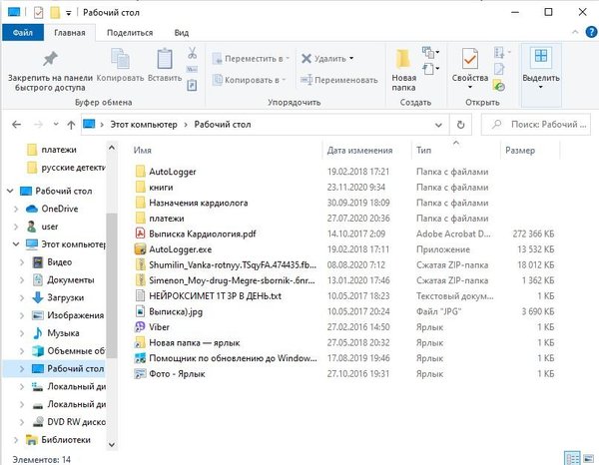Switch to the Вид ribbon tab
599x465 pixels.
(x=181, y=33)
